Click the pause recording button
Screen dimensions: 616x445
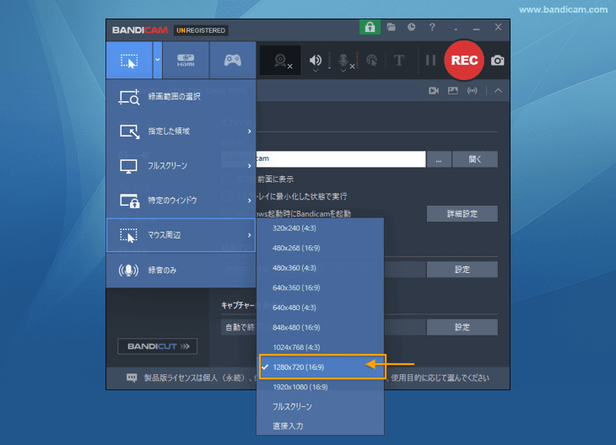coord(430,60)
